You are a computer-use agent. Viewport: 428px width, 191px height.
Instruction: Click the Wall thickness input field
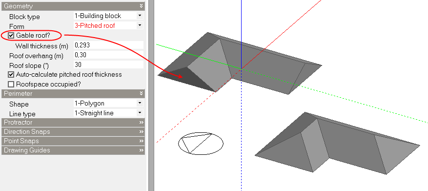[x=108, y=45]
